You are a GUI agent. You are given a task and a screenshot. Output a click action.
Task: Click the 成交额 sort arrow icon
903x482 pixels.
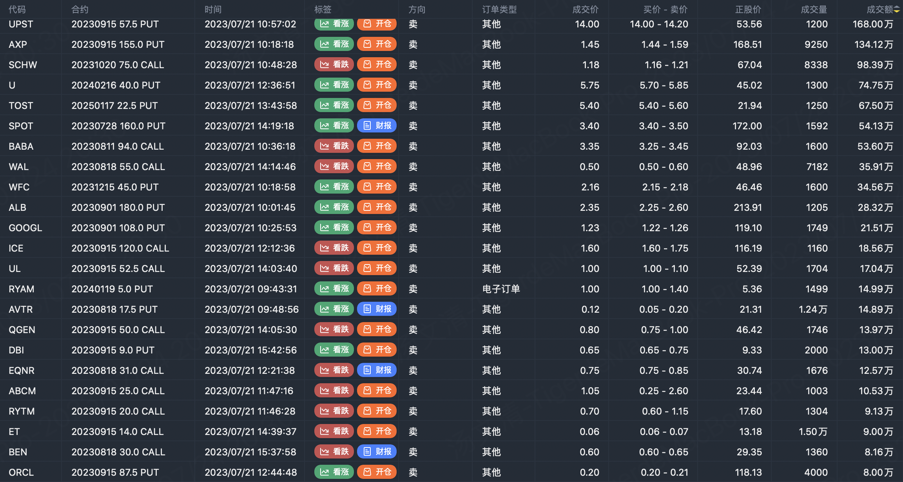(897, 10)
